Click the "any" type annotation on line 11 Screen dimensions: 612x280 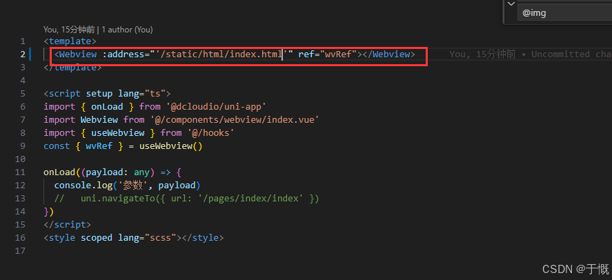[x=141, y=172]
